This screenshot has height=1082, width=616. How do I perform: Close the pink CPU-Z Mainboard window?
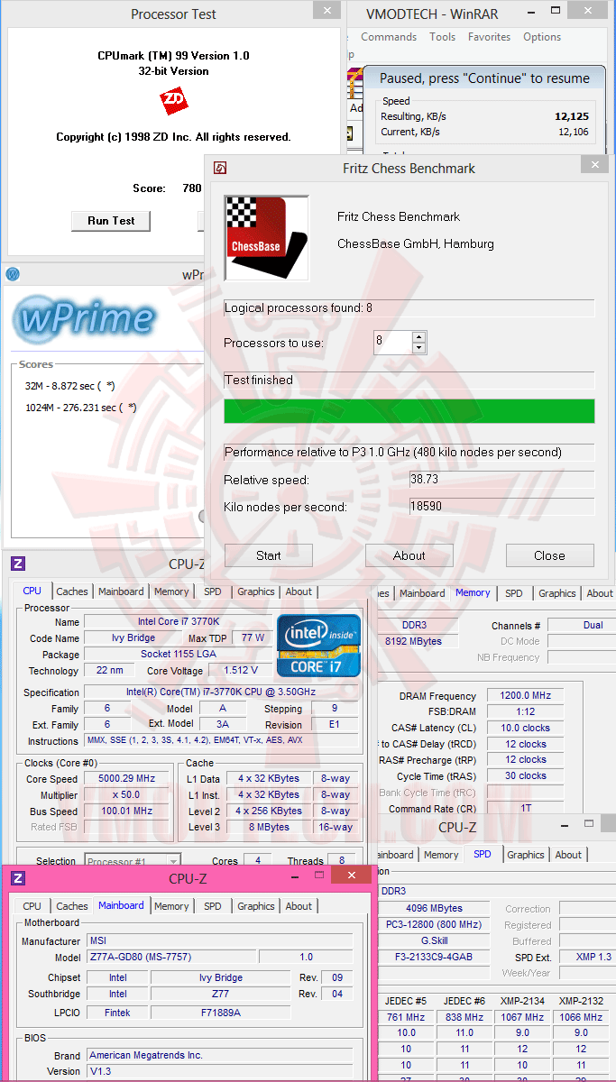351,875
